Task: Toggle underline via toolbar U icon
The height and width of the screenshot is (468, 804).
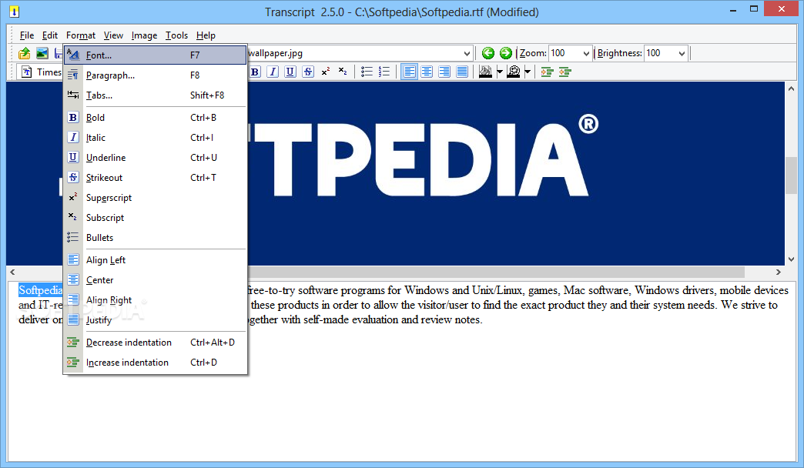Action: pos(290,72)
